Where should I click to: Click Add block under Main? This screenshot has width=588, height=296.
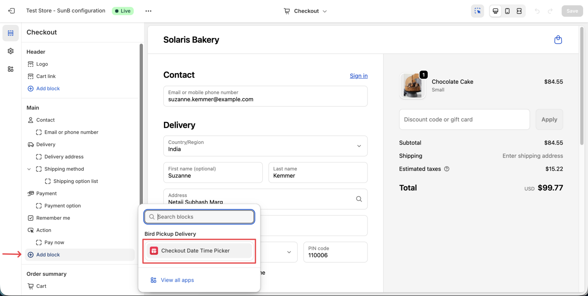point(80,255)
